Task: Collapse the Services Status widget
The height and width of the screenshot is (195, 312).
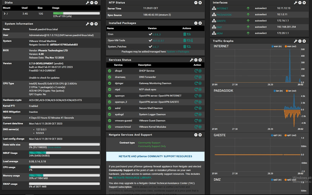Action: click(x=196, y=59)
